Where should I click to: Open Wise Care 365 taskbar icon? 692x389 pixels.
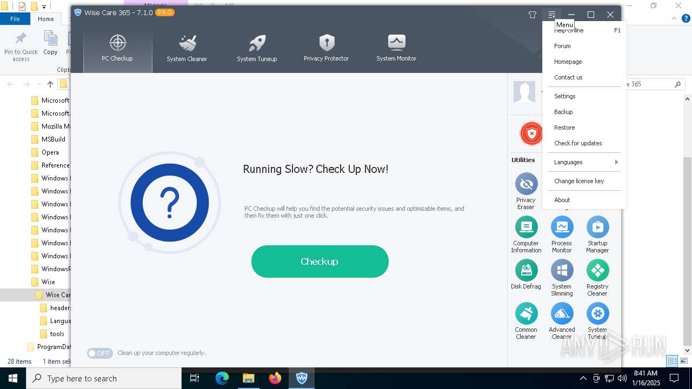pos(302,378)
